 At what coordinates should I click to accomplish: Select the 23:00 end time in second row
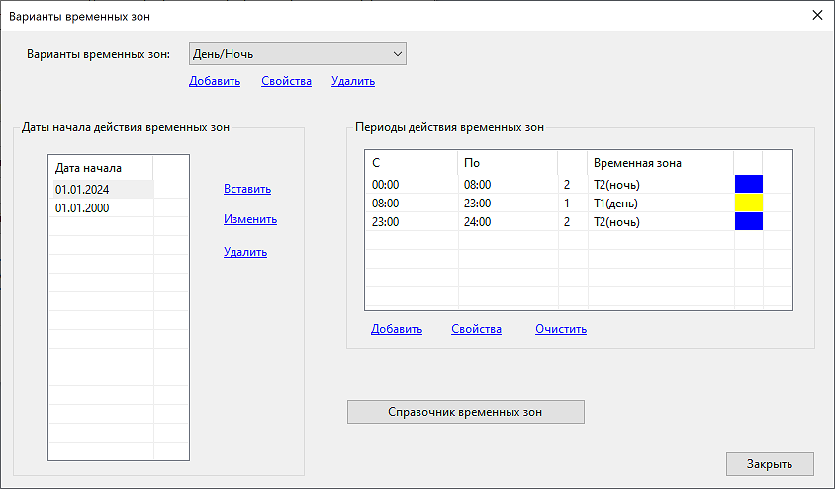(508, 204)
